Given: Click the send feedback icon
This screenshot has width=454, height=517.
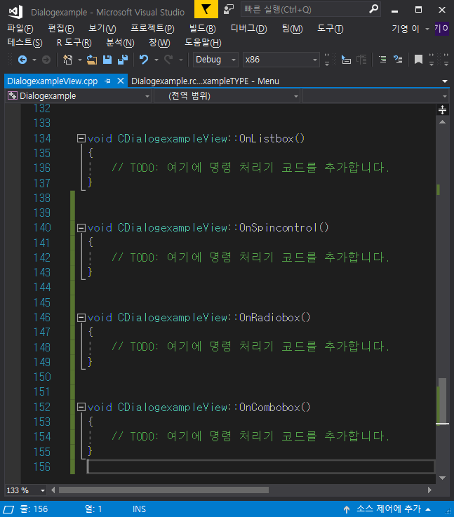Looking at the screenshot, I should 229,9.
